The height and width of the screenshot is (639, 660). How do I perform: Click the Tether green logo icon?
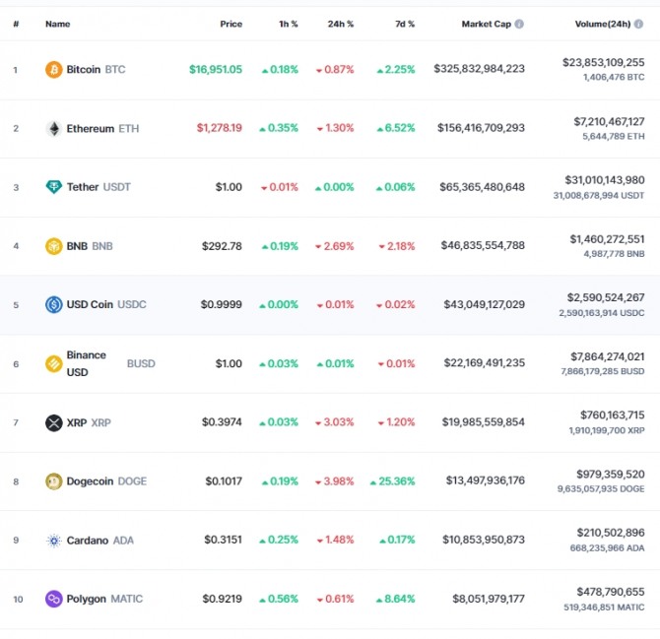click(54, 187)
